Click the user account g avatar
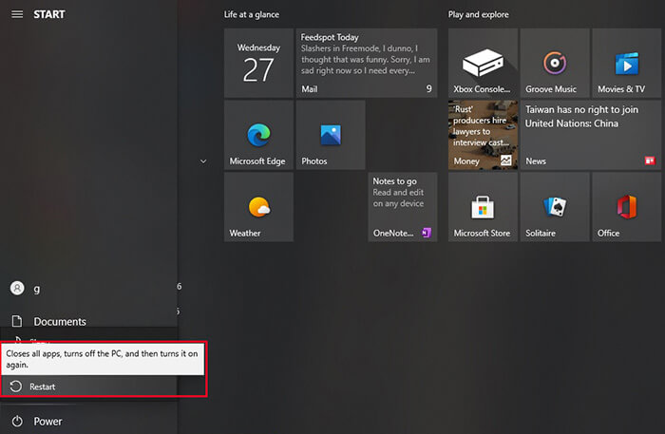Image resolution: width=665 pixels, height=434 pixels. pos(17,288)
